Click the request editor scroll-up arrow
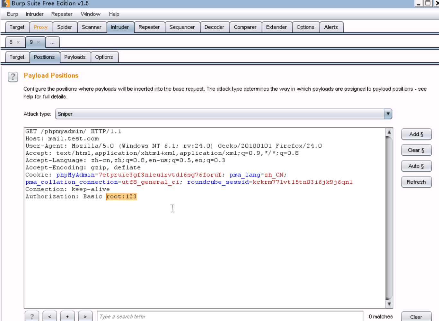This screenshot has width=439, height=321. [389, 132]
